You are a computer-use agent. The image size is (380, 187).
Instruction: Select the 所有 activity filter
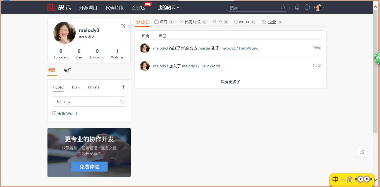(x=146, y=36)
